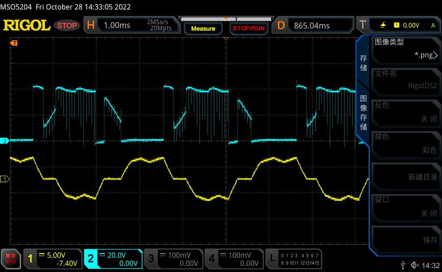This screenshot has height=272, width=442.
Task: Open the red function navigation grid icon
Action: [11, 259]
